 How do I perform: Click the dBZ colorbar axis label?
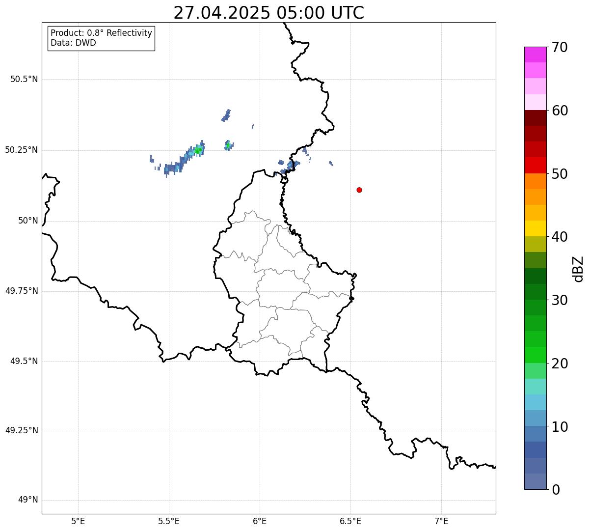[x=578, y=269]
